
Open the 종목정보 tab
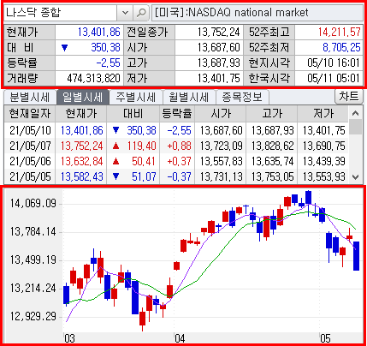pyautogui.click(x=242, y=98)
